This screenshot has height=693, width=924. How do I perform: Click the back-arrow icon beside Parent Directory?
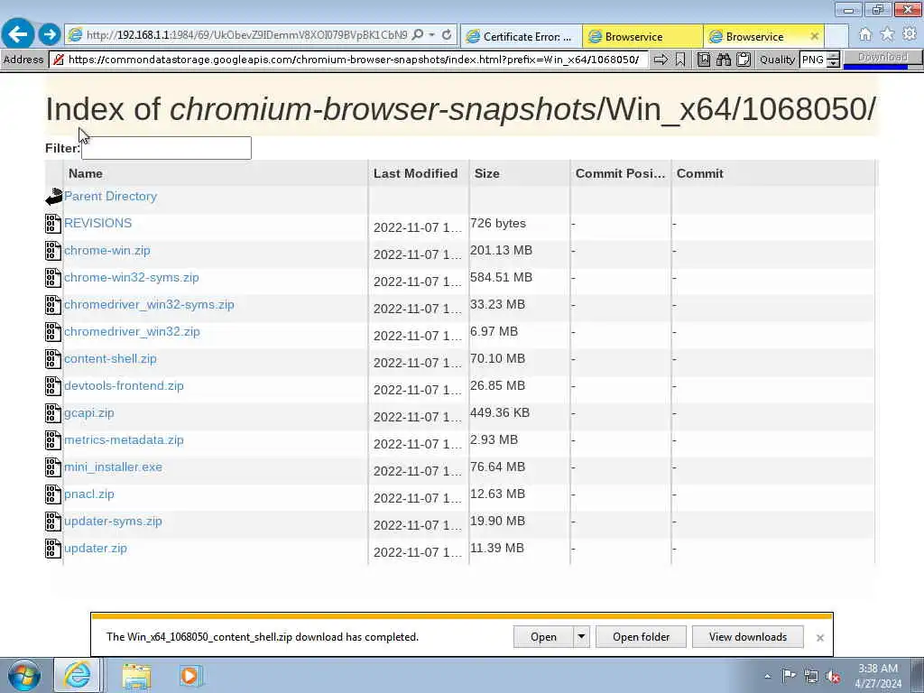53,197
